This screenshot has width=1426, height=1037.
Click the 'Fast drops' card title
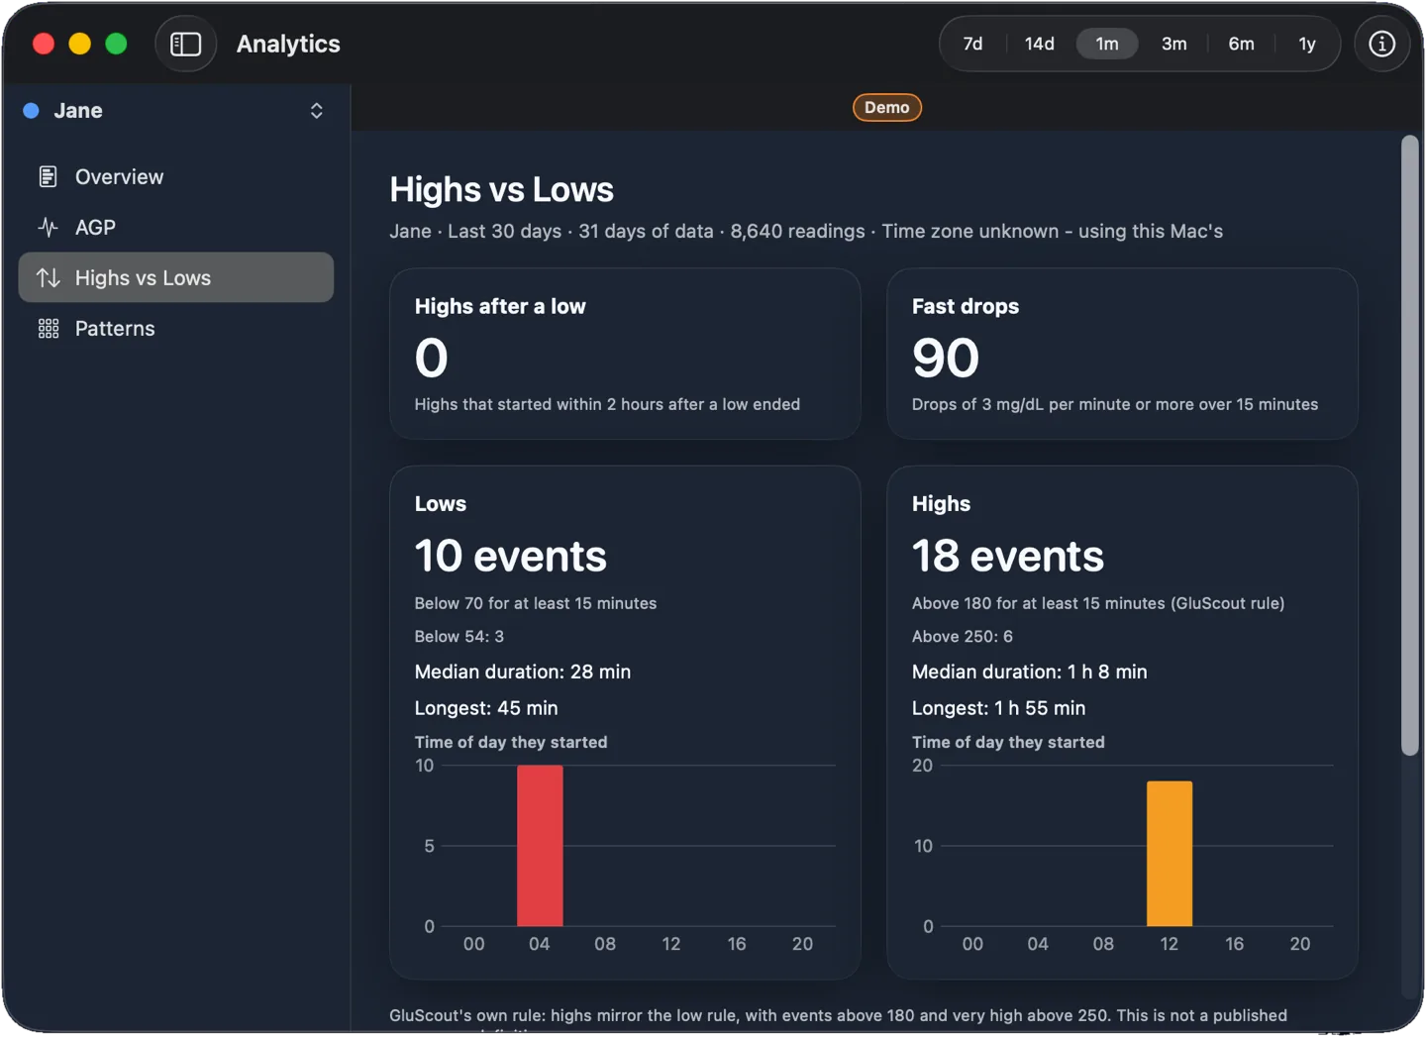[x=965, y=306]
